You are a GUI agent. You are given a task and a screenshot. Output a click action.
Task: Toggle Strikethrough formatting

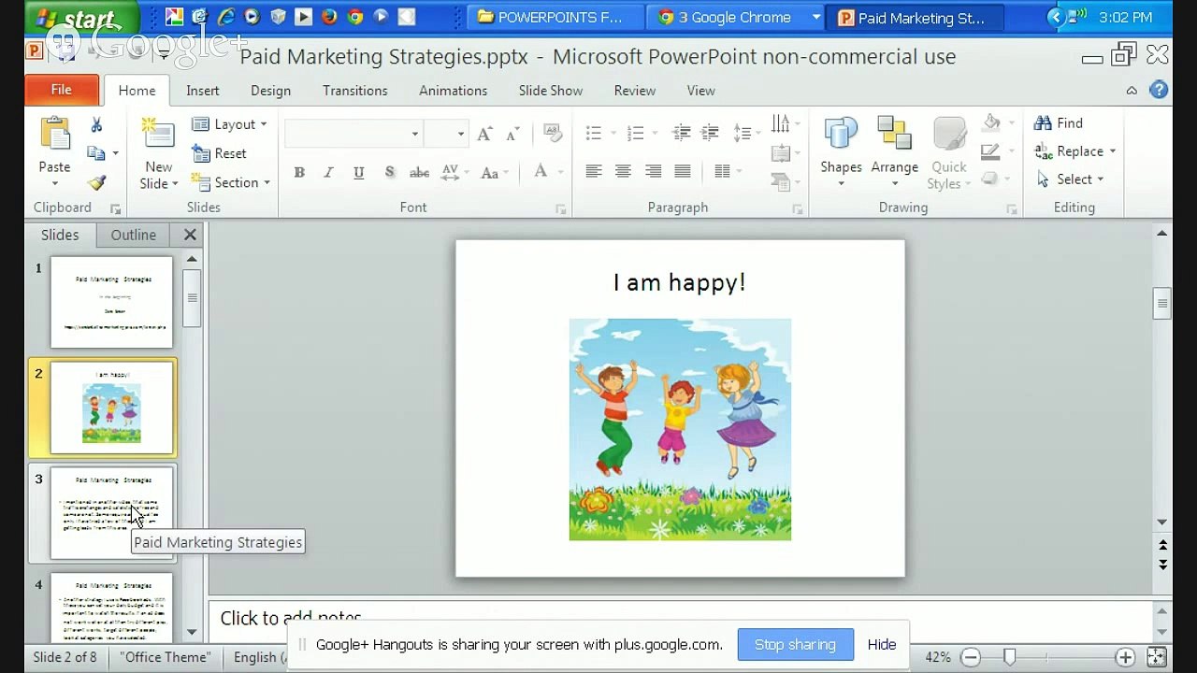pos(420,172)
